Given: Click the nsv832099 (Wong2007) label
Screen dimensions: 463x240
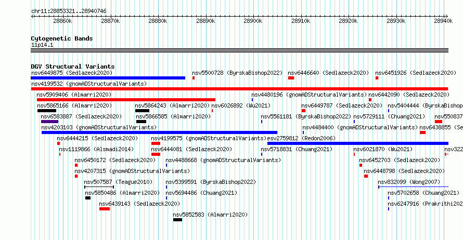Looking at the screenshot, I should pos(409,182).
